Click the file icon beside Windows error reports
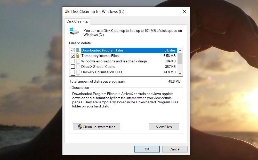258x160 pixels. pyautogui.click(x=78, y=61)
